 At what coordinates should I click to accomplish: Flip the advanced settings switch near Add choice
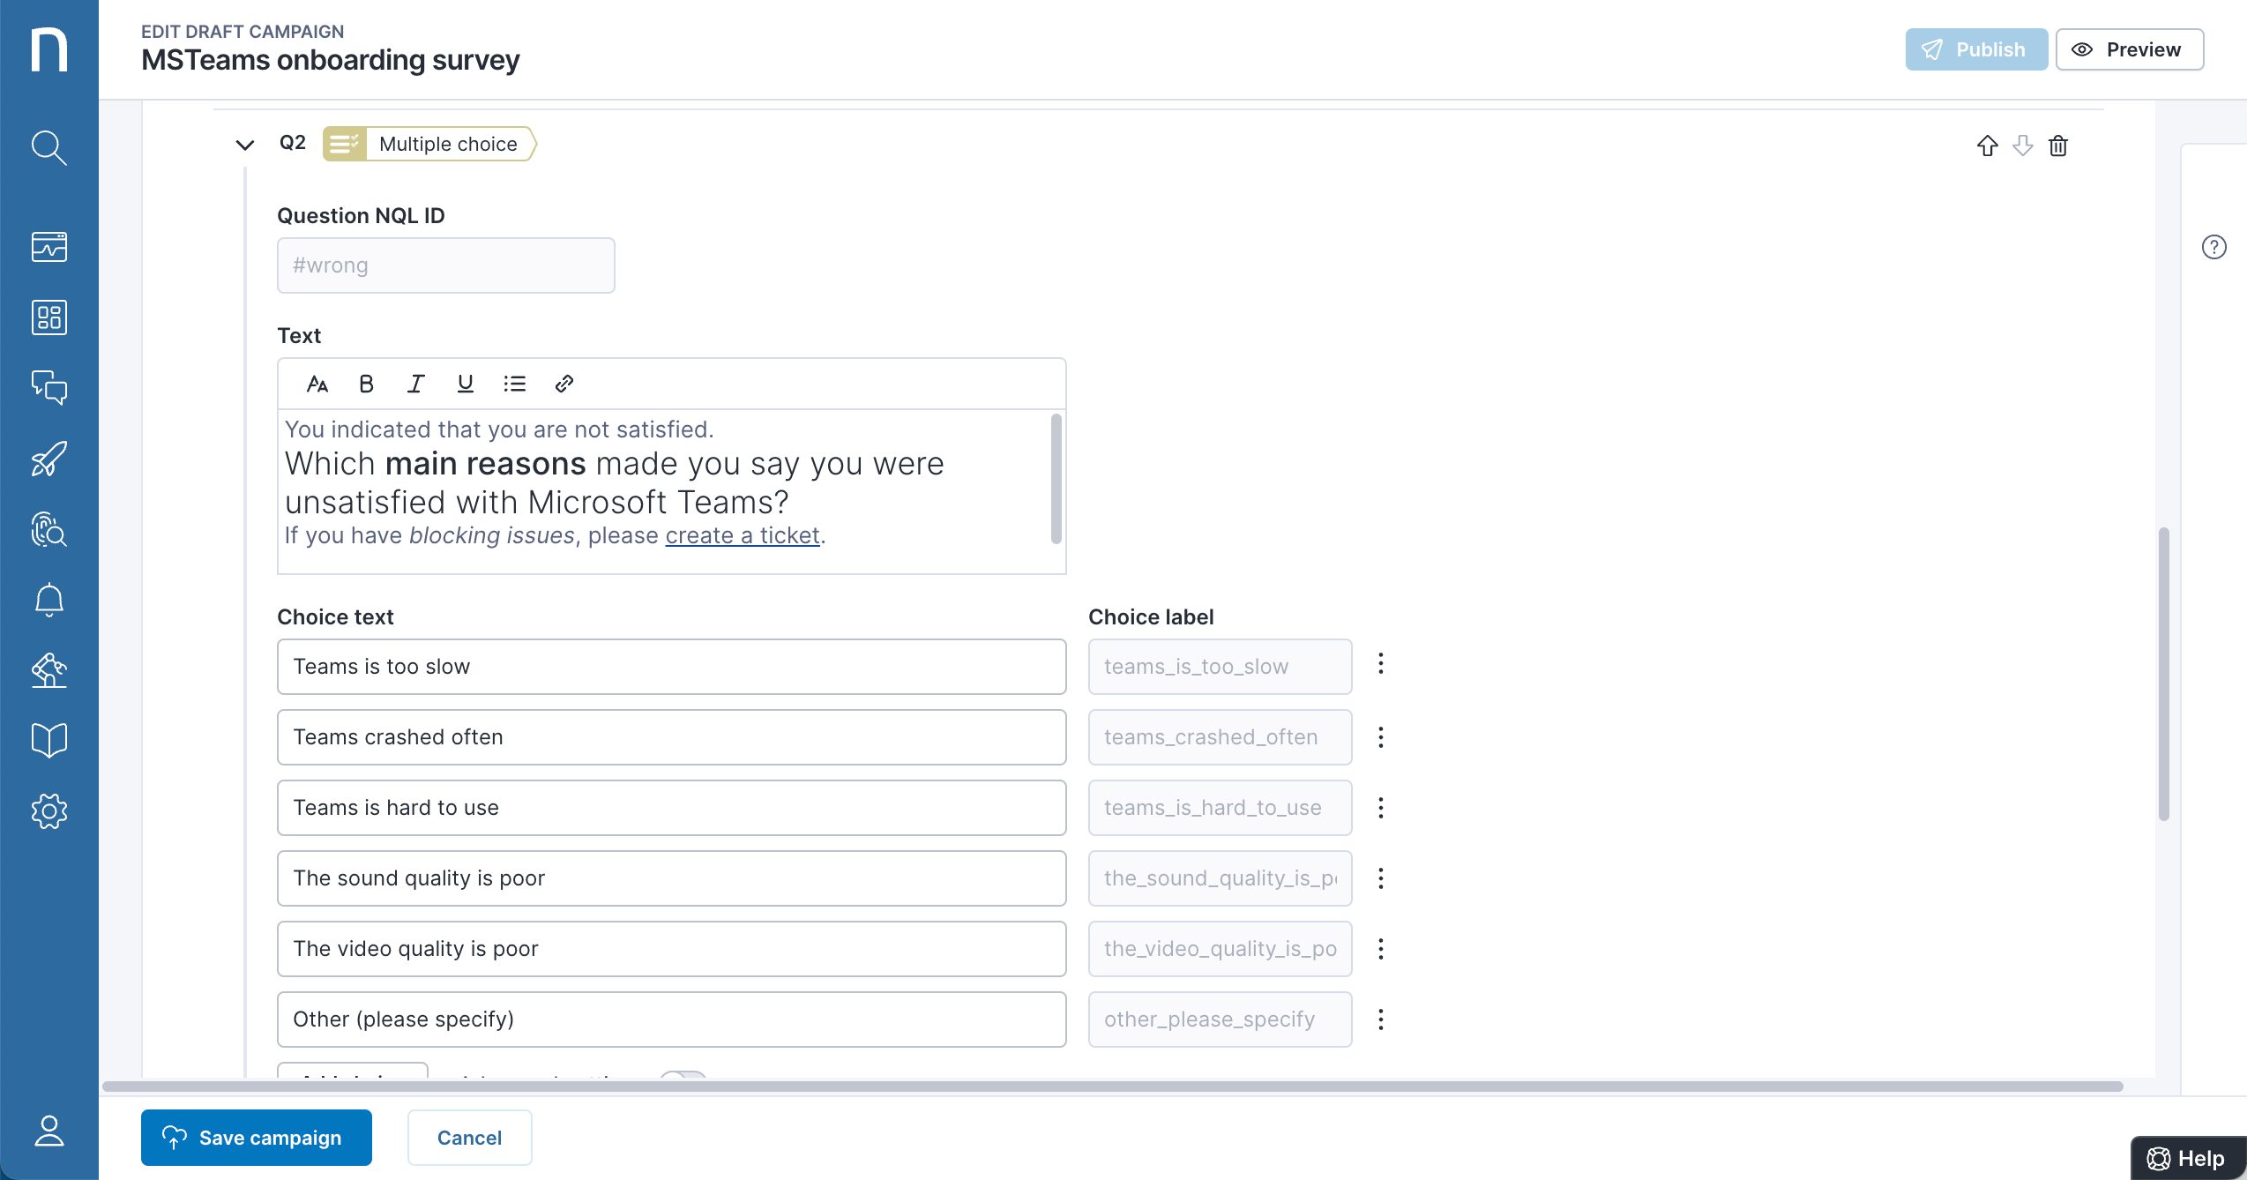(682, 1080)
